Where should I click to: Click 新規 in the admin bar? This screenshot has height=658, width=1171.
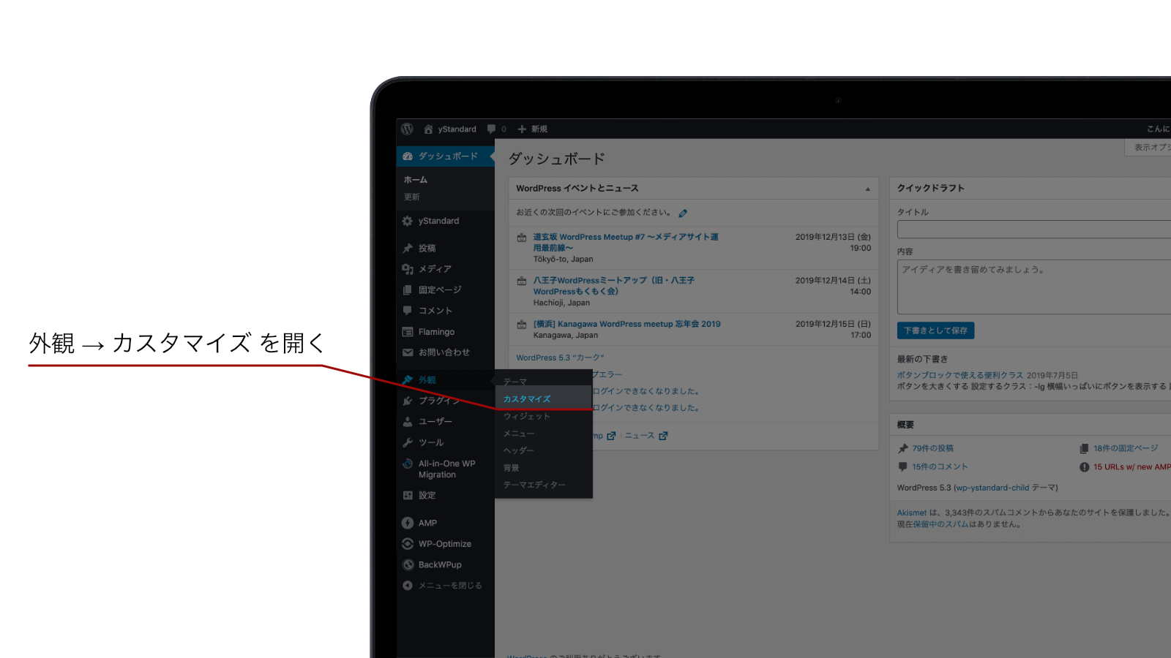tap(539, 129)
